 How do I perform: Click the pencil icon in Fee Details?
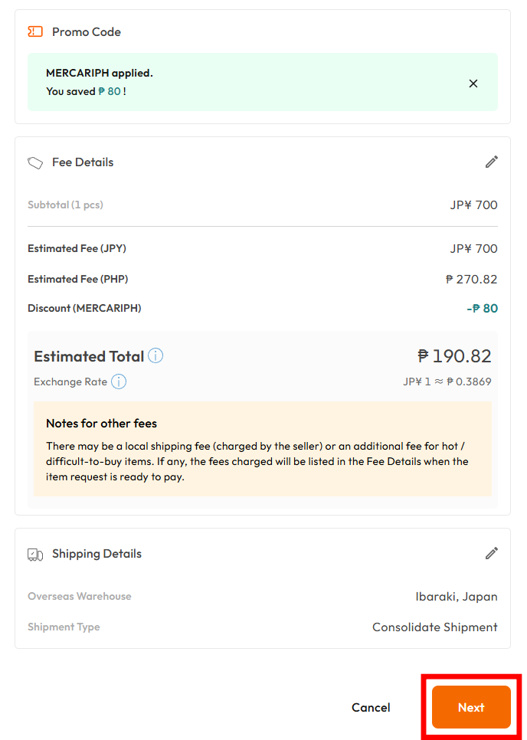pyautogui.click(x=491, y=162)
